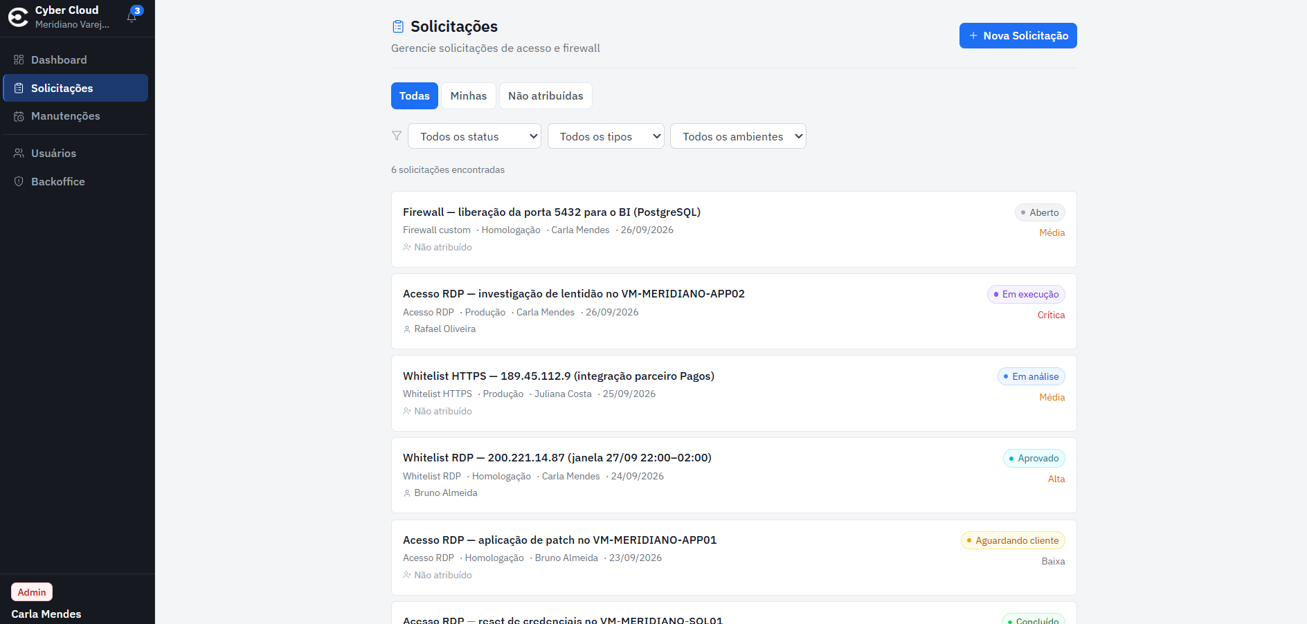Click the Manutenções calendar icon in sidebar
1307x624 pixels.
pos(19,116)
